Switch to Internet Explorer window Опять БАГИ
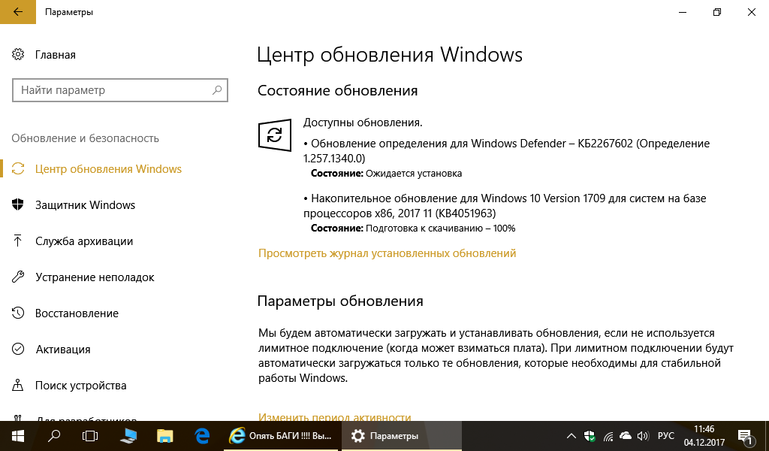 pyautogui.click(x=281, y=436)
